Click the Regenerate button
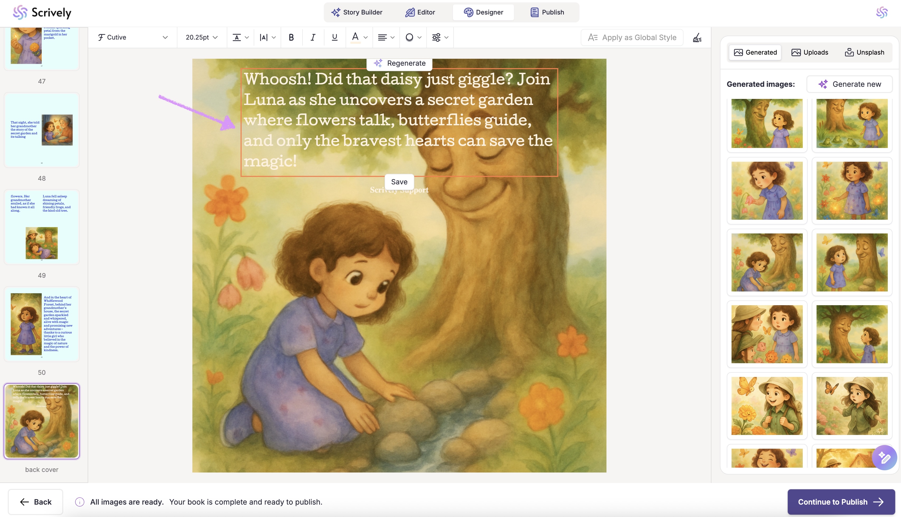This screenshot has height=517, width=901. click(399, 63)
